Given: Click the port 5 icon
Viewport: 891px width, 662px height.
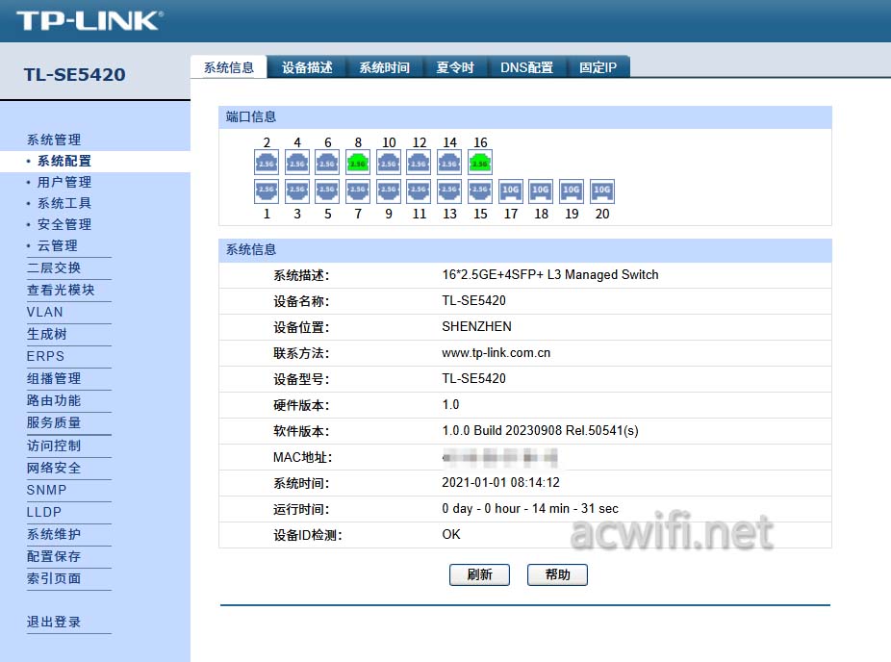Looking at the screenshot, I should (327, 191).
